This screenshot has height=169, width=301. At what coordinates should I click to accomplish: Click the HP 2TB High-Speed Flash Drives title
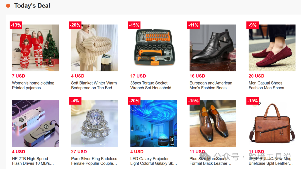[x=33, y=161]
